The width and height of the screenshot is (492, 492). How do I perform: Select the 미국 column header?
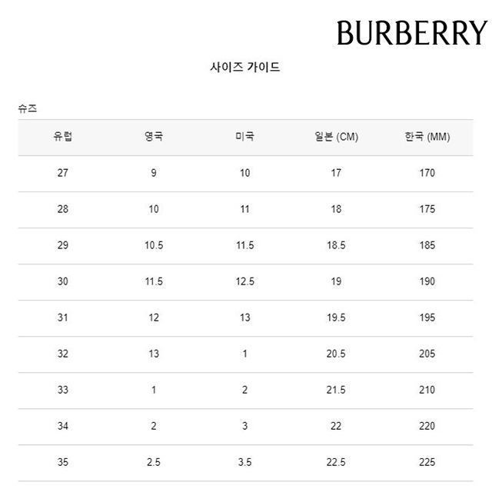pyautogui.click(x=244, y=137)
